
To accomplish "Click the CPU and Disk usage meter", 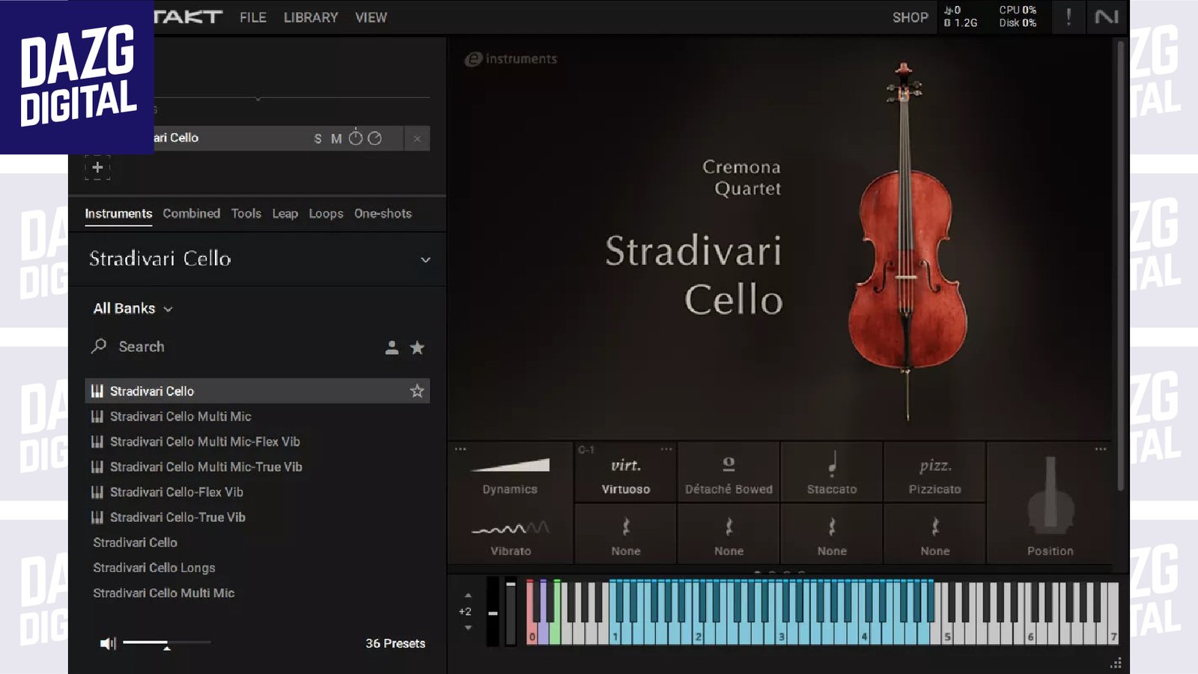I will (x=1018, y=16).
